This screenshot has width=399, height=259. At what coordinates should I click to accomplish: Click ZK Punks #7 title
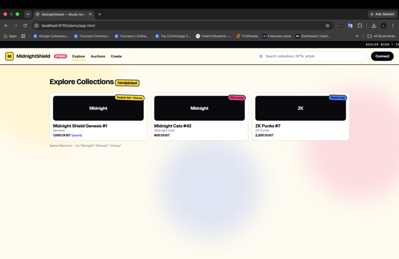pos(268,126)
